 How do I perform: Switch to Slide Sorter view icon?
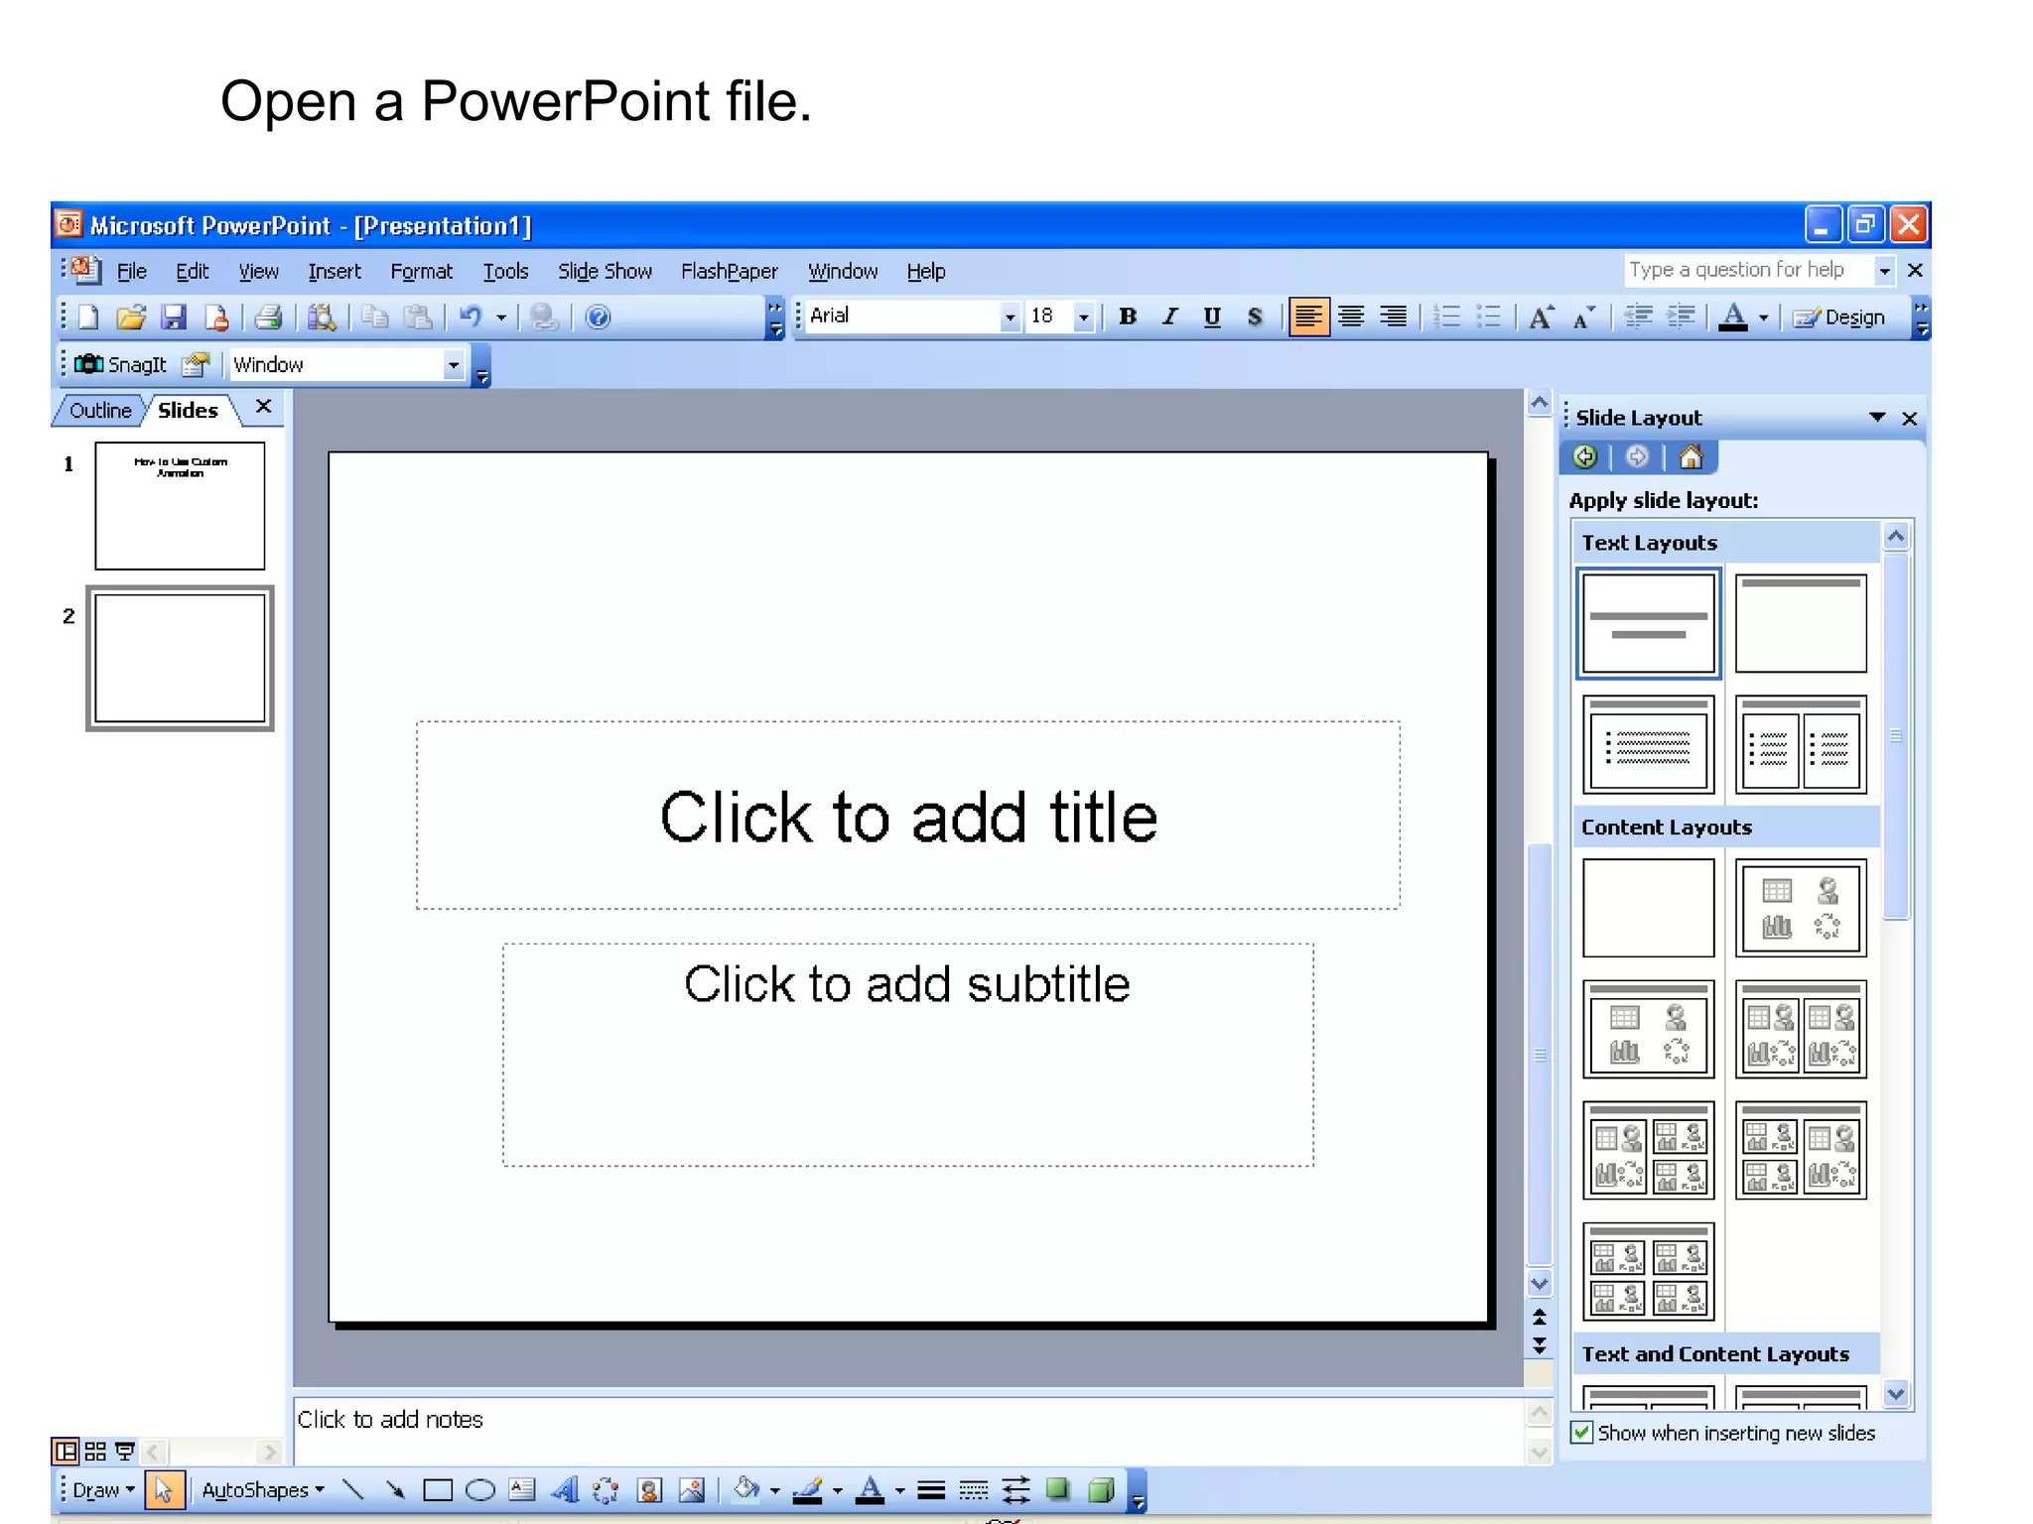(x=95, y=1452)
